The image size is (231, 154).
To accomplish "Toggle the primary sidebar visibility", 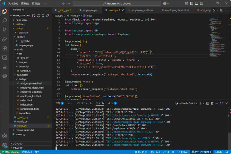I will 192,4.
